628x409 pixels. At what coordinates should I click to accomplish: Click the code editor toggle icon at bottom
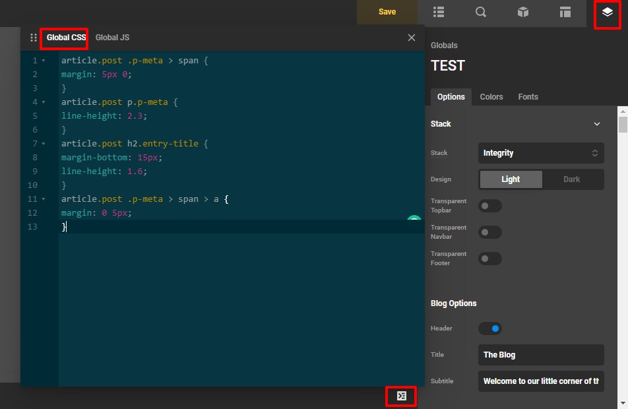(401, 396)
